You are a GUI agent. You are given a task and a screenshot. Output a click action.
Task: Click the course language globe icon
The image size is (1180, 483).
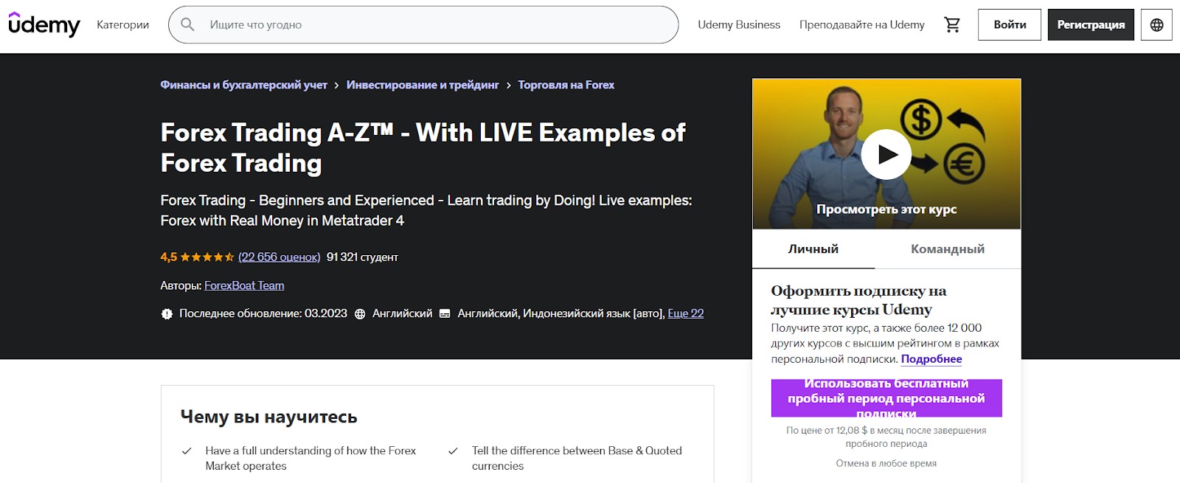pyautogui.click(x=360, y=313)
